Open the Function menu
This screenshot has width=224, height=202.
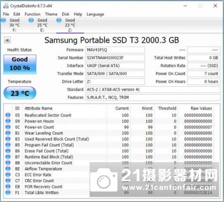(32, 14)
